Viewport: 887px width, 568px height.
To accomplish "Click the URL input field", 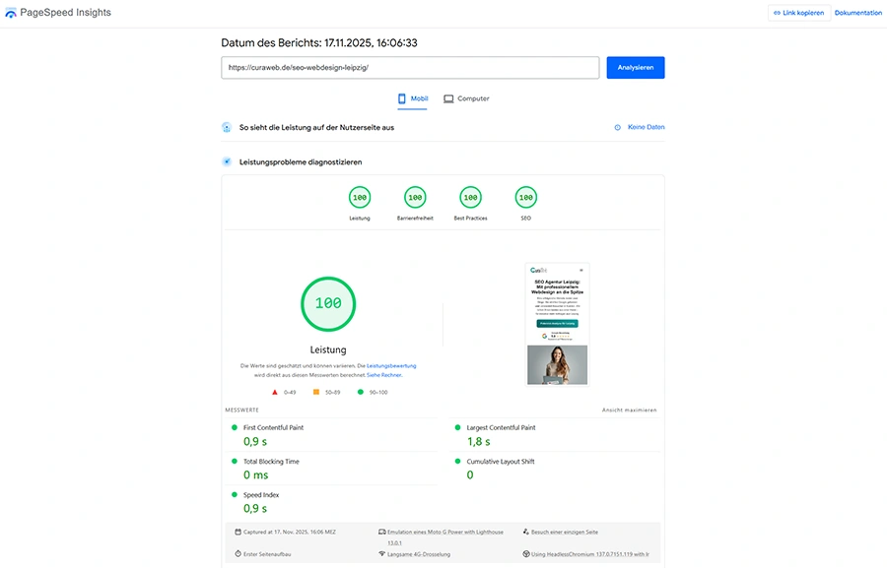I will (410, 67).
